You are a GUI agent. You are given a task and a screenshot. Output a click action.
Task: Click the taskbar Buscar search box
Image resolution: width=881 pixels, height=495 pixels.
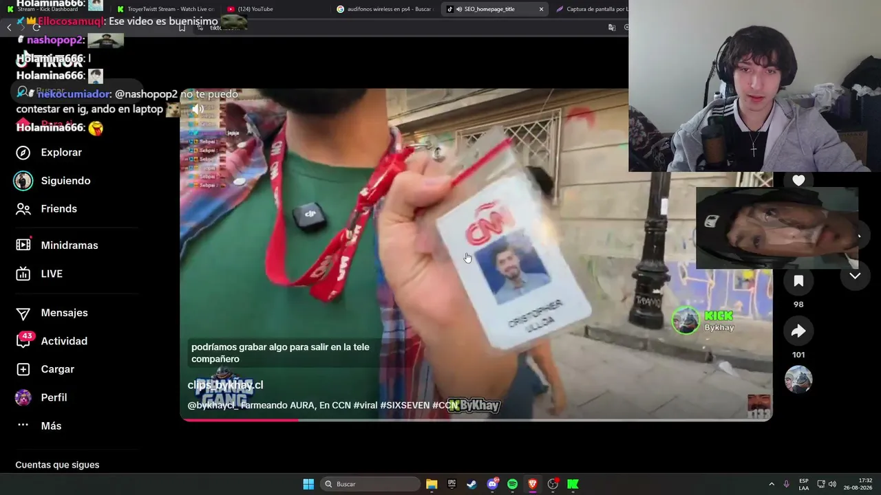point(371,484)
